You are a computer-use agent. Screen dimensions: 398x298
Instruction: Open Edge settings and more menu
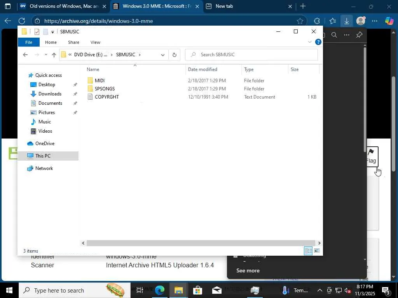(x=375, y=21)
